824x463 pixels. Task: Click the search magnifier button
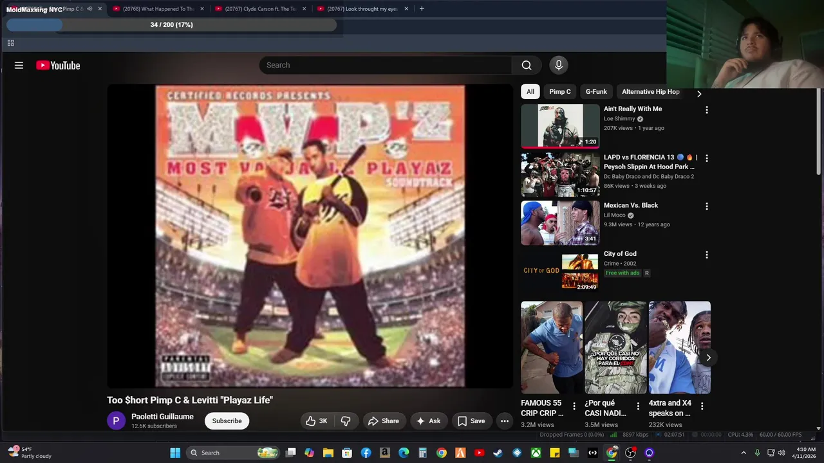[527, 65]
